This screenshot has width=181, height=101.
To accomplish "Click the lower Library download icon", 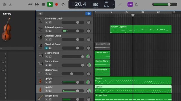I will (x=3, y=70).
